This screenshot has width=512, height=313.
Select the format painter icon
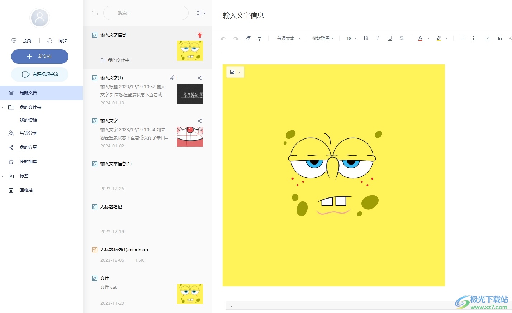(x=260, y=38)
